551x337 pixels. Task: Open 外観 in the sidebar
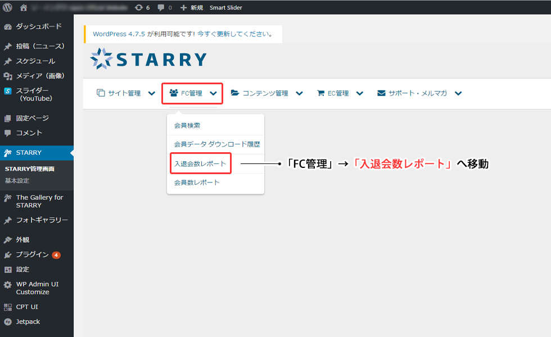coord(22,240)
